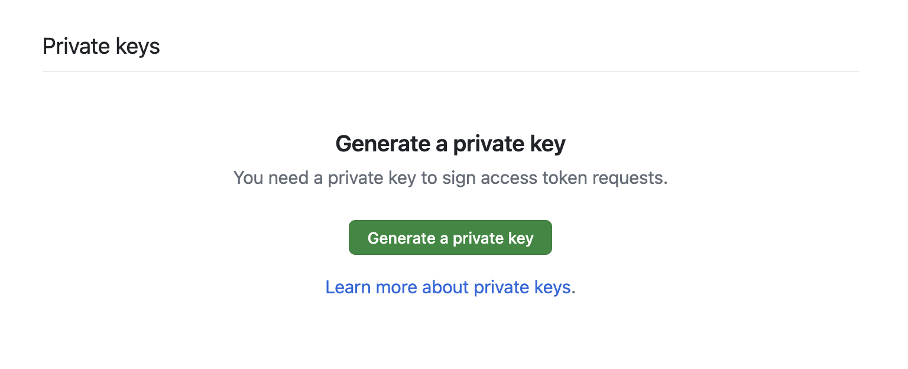This screenshot has height=369, width=908.
Task: Open the Learn more about private keys link
Action: [x=448, y=287]
